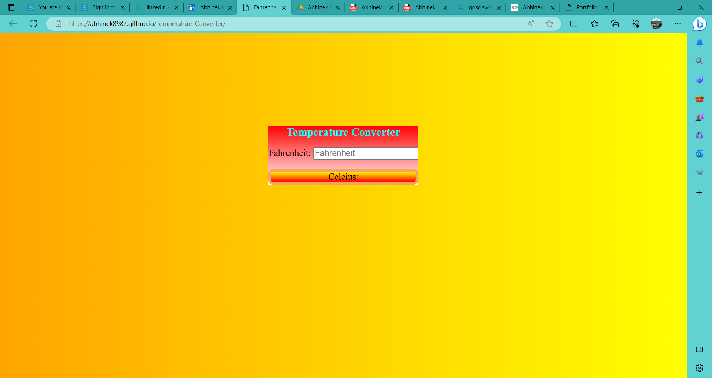The width and height of the screenshot is (712, 378).
Task: Open a new tab
Action: pos(622,7)
